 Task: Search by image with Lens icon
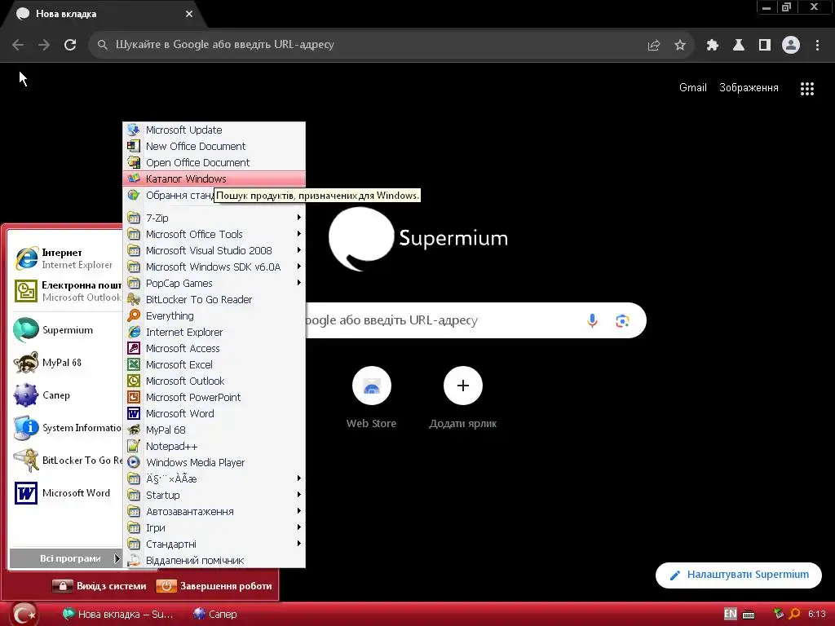(x=622, y=320)
